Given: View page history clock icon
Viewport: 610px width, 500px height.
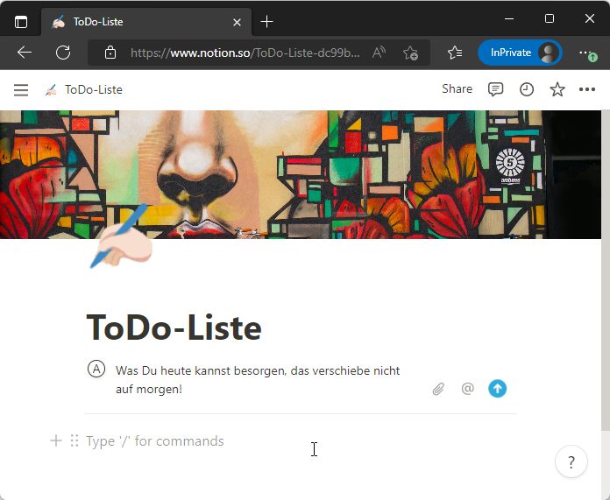Looking at the screenshot, I should point(527,89).
